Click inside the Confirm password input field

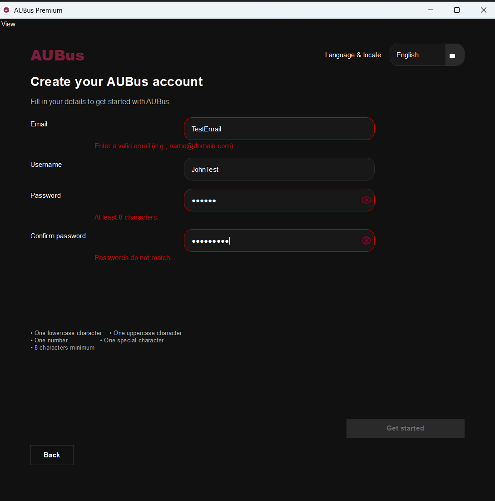(279, 240)
